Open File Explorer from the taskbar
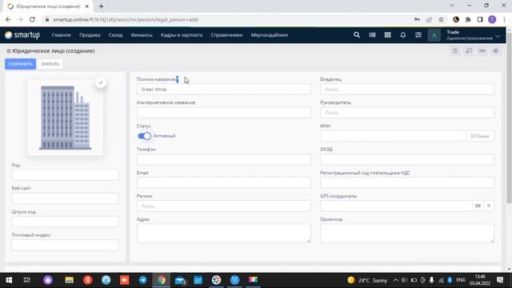The width and height of the screenshot is (512, 288). 70,280
